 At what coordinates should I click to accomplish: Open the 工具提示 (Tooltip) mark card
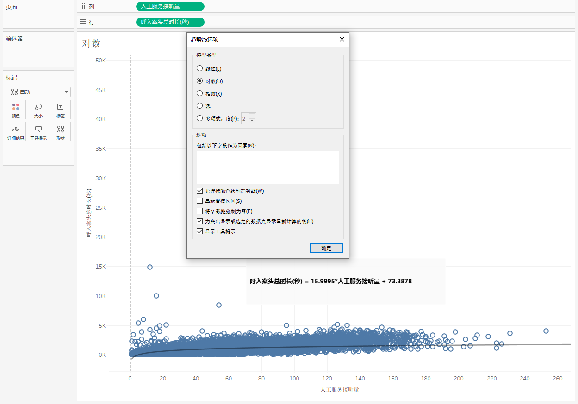pyautogui.click(x=38, y=132)
